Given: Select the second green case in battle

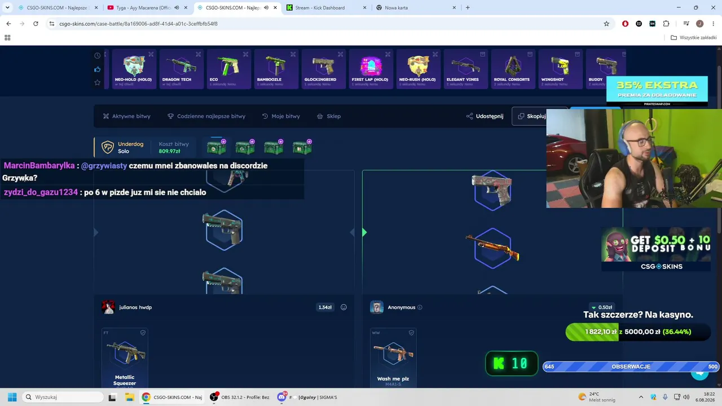Looking at the screenshot, I should tap(245, 148).
